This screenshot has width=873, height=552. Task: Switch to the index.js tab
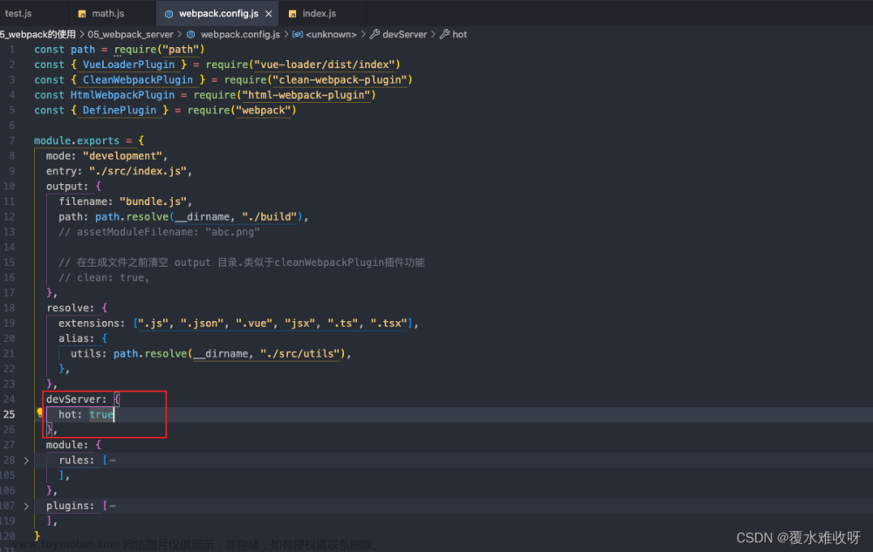(x=319, y=13)
